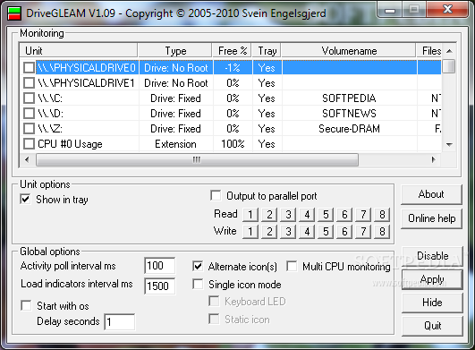Click the -1% free value cell
The height and width of the screenshot is (350, 475).
click(233, 67)
